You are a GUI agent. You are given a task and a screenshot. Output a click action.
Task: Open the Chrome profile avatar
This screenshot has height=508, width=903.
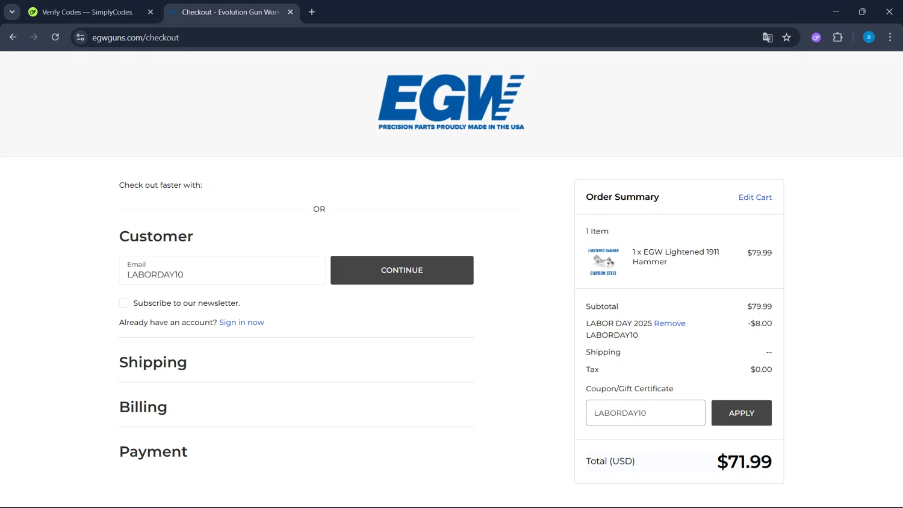click(869, 37)
